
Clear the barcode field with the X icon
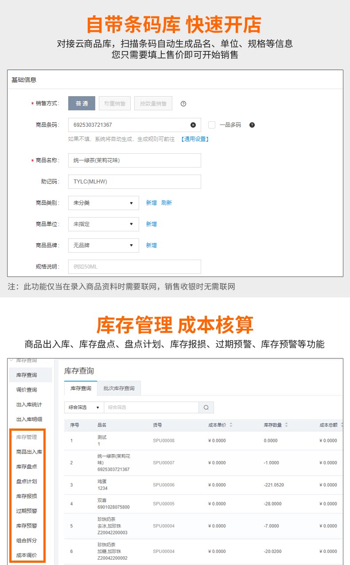[193, 125]
